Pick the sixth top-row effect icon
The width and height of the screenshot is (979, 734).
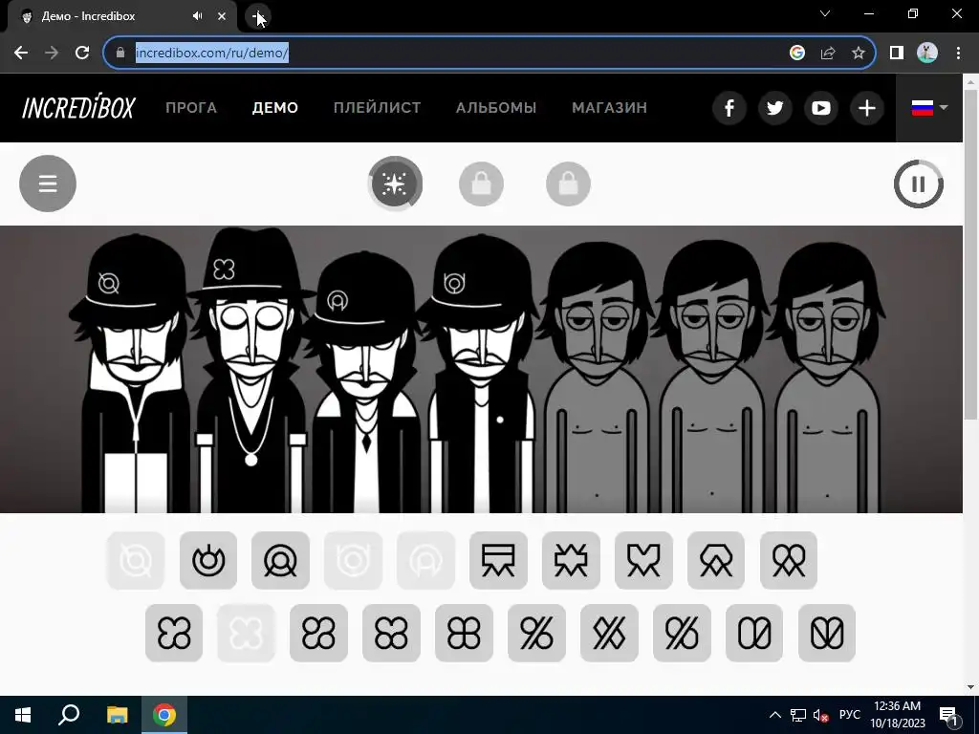point(498,560)
